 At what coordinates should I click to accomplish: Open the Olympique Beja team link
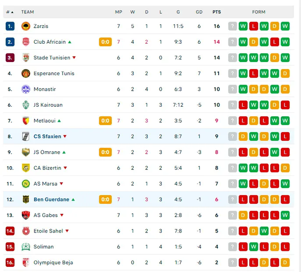pos(53,263)
